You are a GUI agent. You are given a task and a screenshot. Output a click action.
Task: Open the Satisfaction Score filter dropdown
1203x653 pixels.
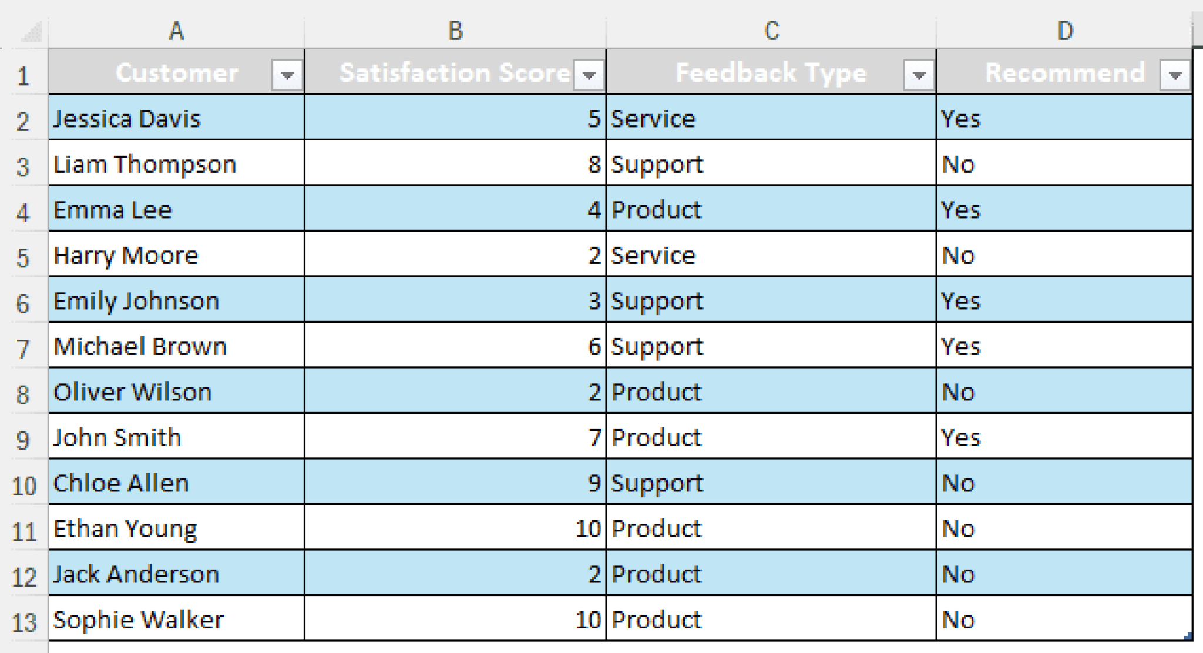588,74
